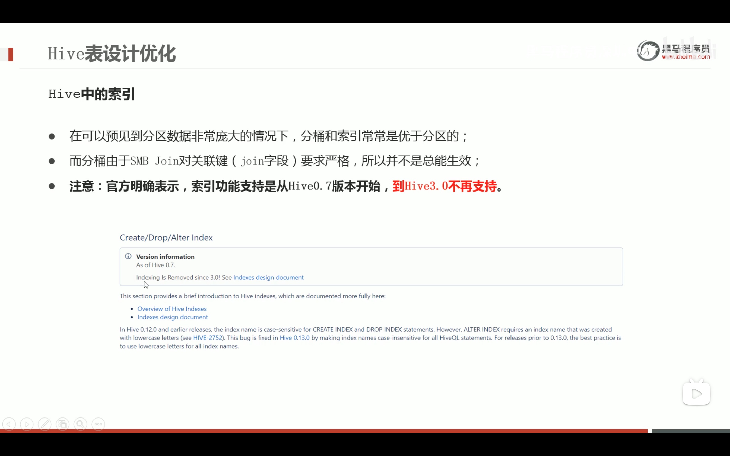The height and width of the screenshot is (456, 730).
Task: Select the bullet mentioning SMB Join
Action: point(274,161)
